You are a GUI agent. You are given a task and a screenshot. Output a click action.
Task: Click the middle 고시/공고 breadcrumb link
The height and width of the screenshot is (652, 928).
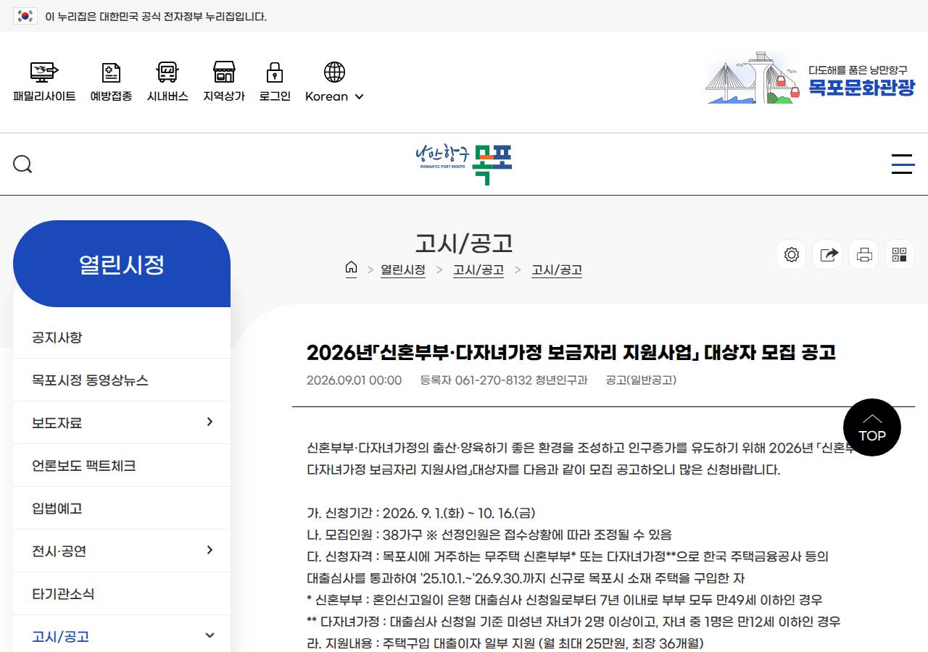[x=478, y=269]
